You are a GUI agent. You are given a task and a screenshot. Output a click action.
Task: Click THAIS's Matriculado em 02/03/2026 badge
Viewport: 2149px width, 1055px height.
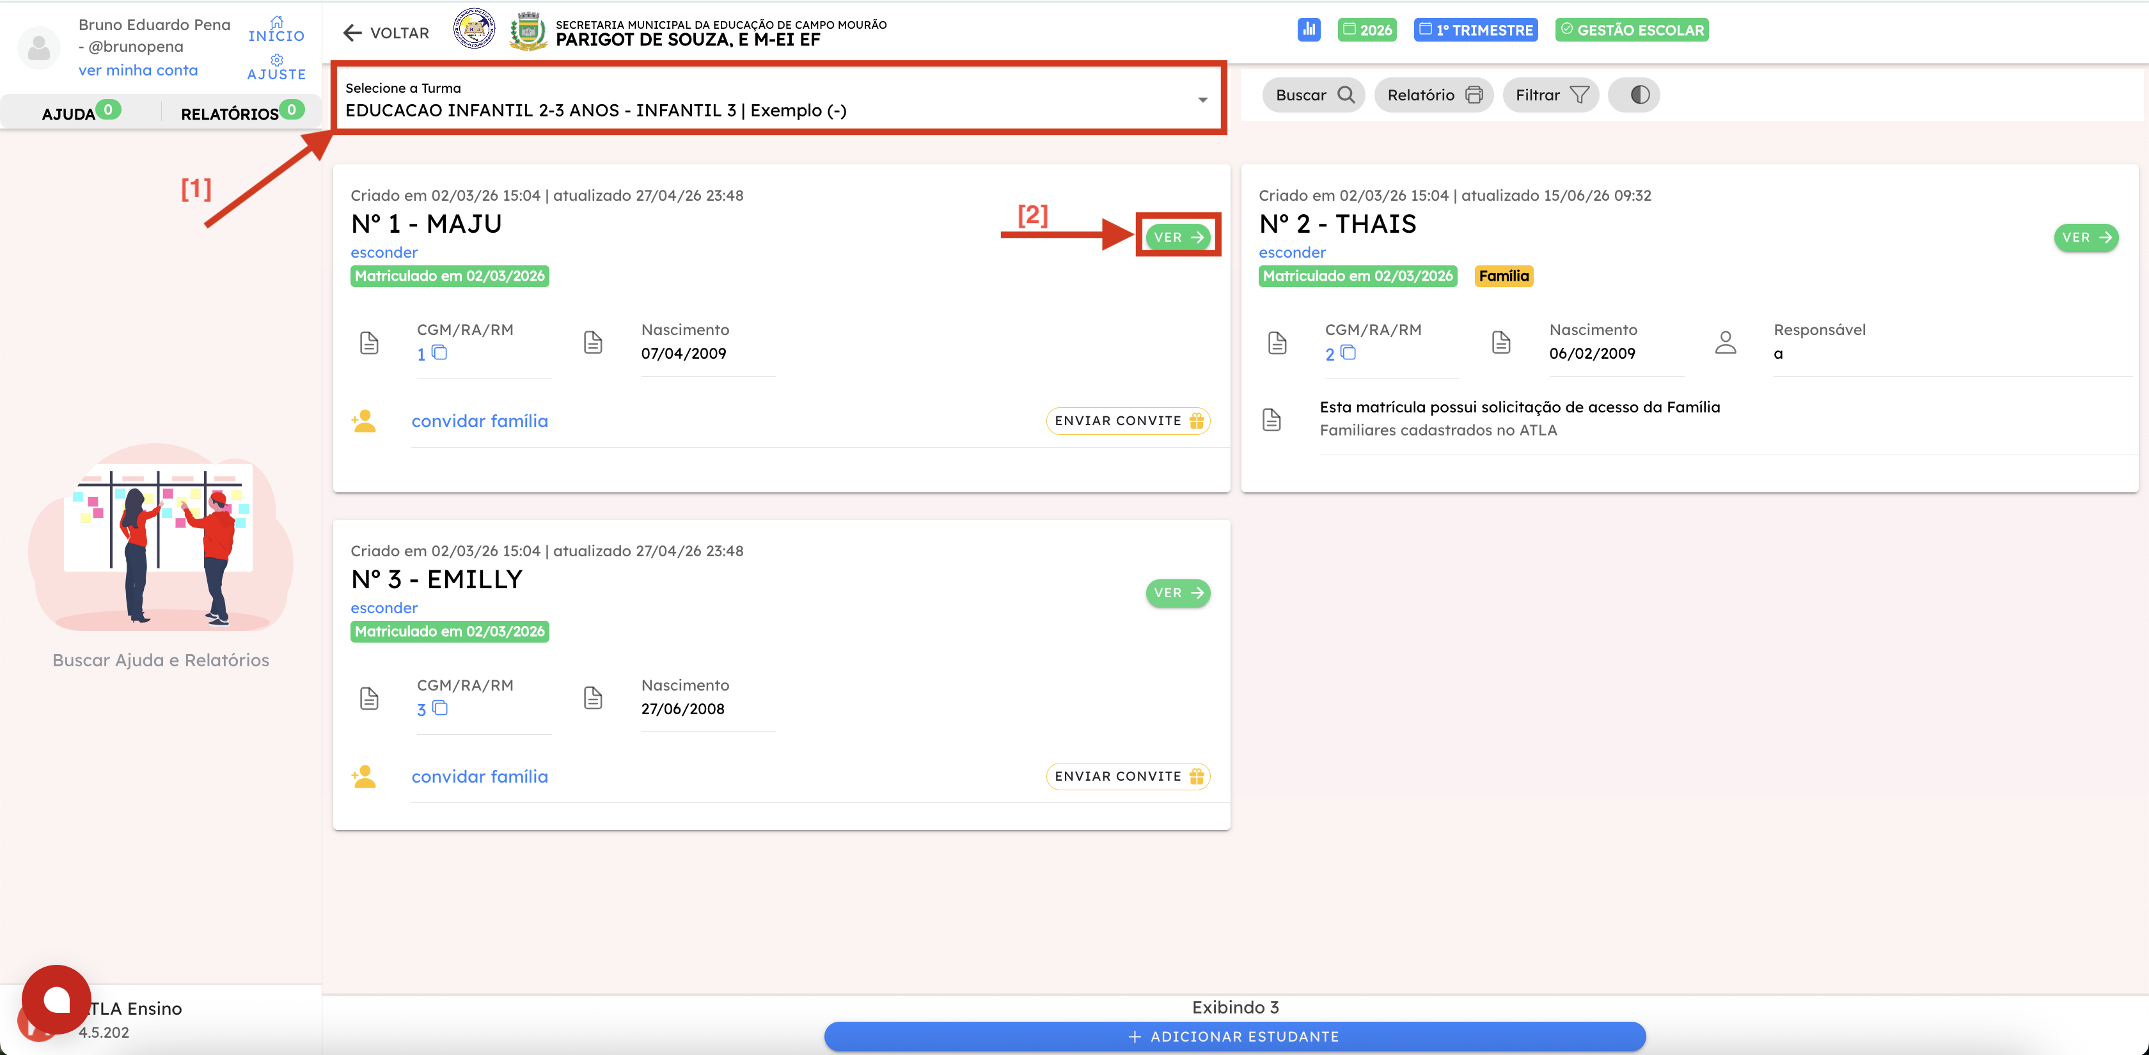pyautogui.click(x=1358, y=276)
